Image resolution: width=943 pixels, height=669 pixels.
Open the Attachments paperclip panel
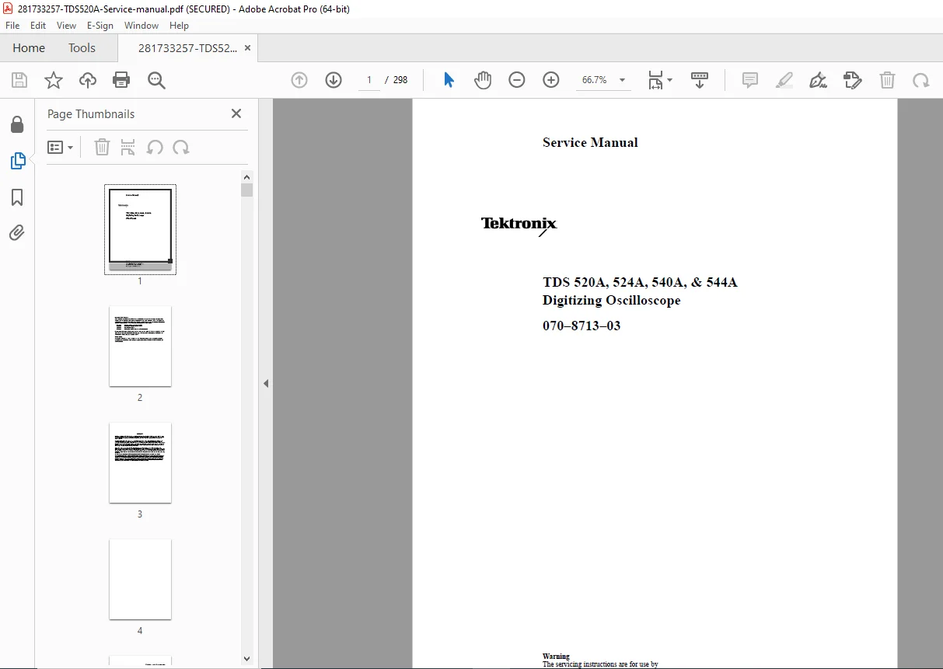(x=17, y=232)
